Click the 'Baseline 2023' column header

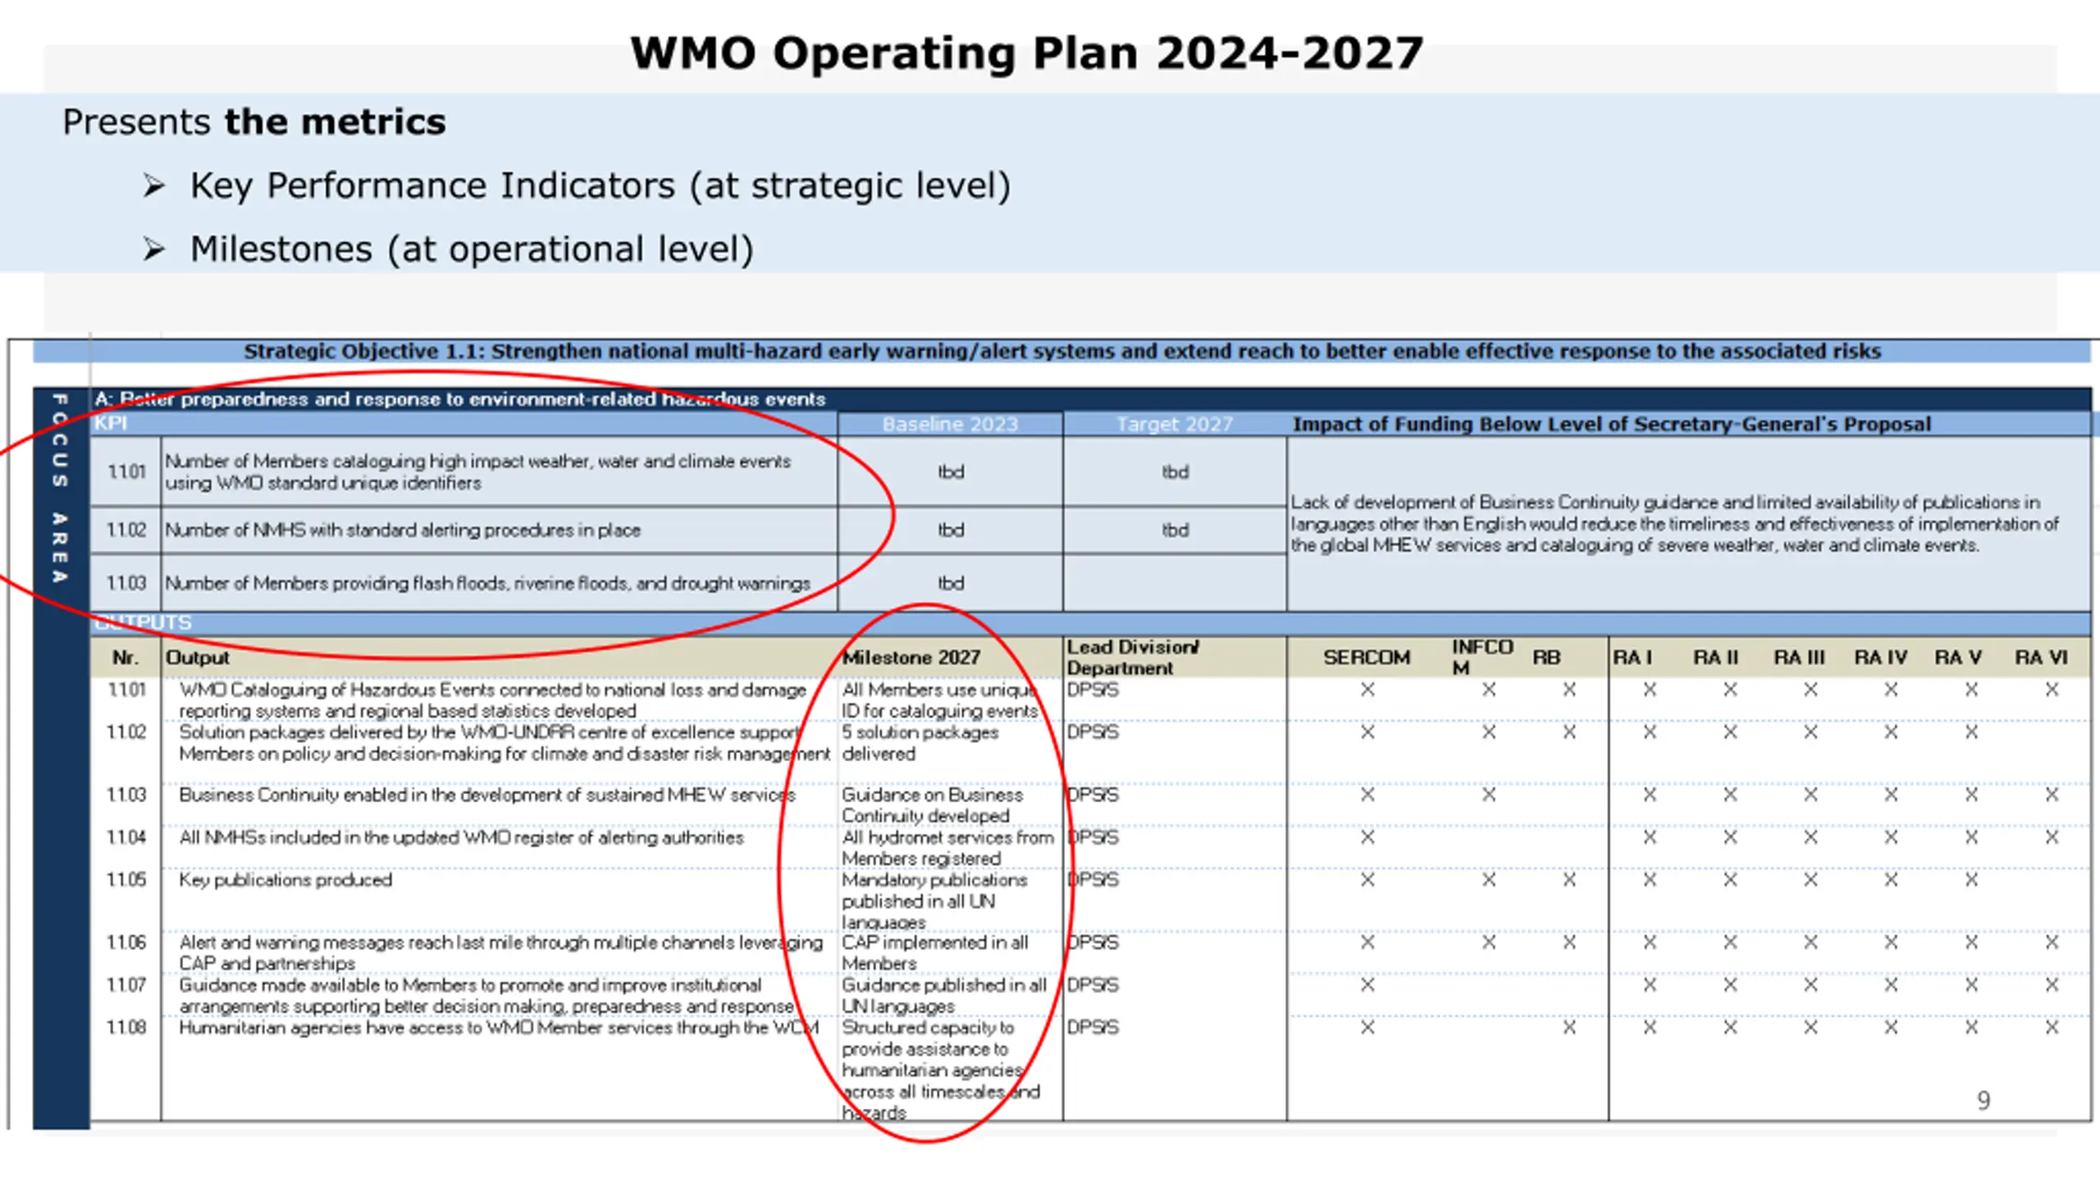point(950,424)
